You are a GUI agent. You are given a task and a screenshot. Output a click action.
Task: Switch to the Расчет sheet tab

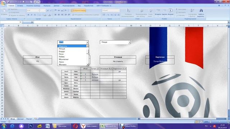pos(29,119)
